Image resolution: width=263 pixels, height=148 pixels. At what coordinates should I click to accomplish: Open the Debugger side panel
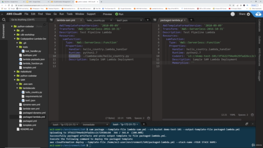pyautogui.click(x=259, y=76)
